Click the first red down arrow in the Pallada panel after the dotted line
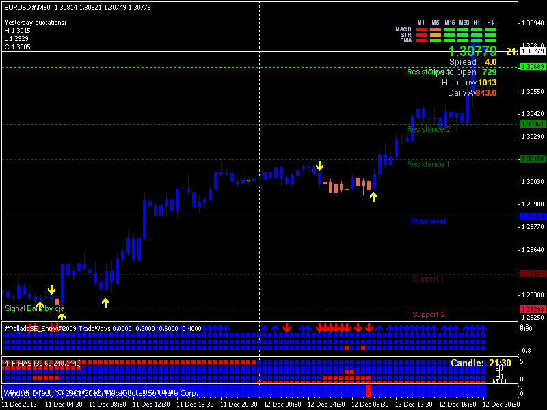 [x=286, y=328]
